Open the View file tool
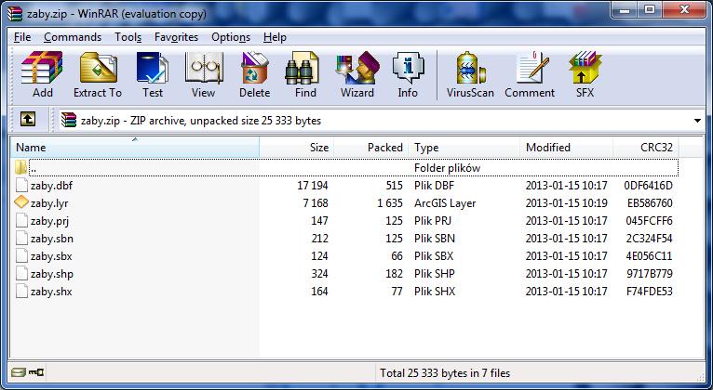The height and width of the screenshot is (390, 713). pos(203,75)
